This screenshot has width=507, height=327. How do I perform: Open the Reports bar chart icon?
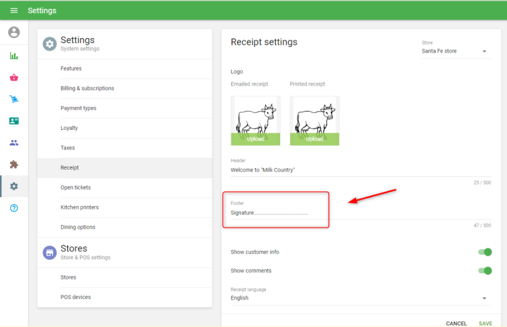click(x=14, y=56)
